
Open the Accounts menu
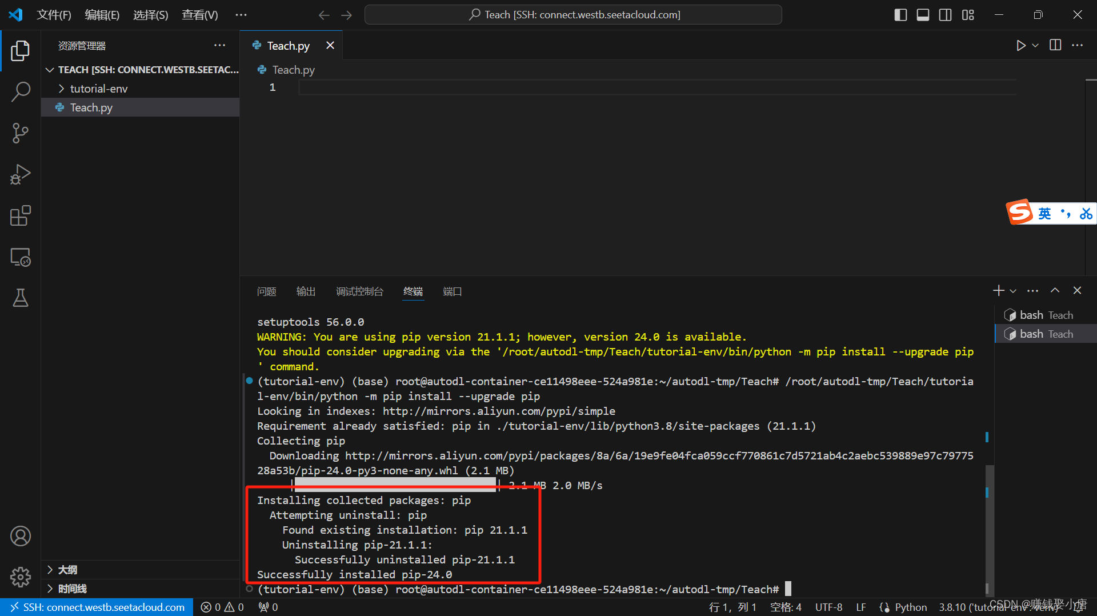(21, 536)
